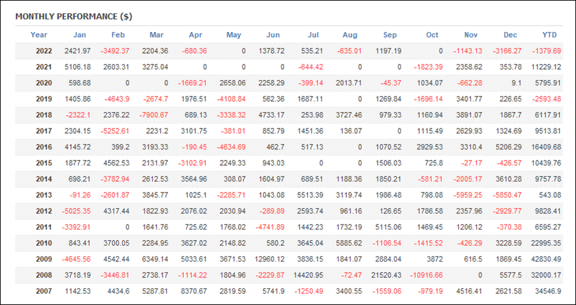Click the Year column header
This screenshot has height=305, width=576.
coord(38,35)
